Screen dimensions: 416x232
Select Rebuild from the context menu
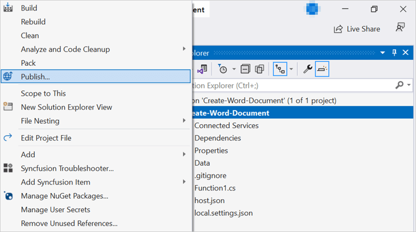(33, 22)
